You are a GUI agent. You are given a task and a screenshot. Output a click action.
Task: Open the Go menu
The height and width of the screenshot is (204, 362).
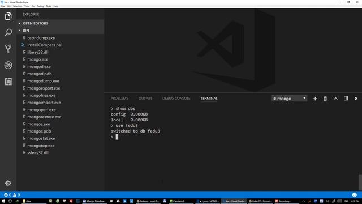[33, 6]
